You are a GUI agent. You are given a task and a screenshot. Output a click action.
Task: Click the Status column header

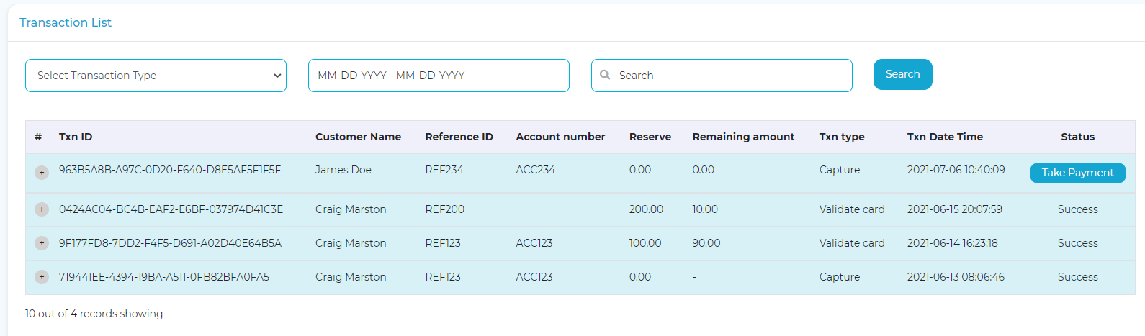[1077, 137]
